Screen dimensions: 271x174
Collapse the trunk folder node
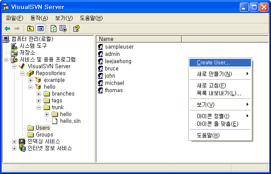tap(39, 107)
